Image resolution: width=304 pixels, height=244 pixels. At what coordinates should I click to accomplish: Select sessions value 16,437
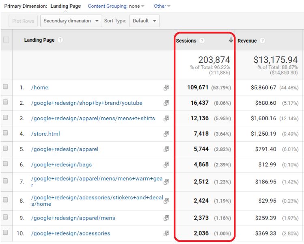pos(200,103)
